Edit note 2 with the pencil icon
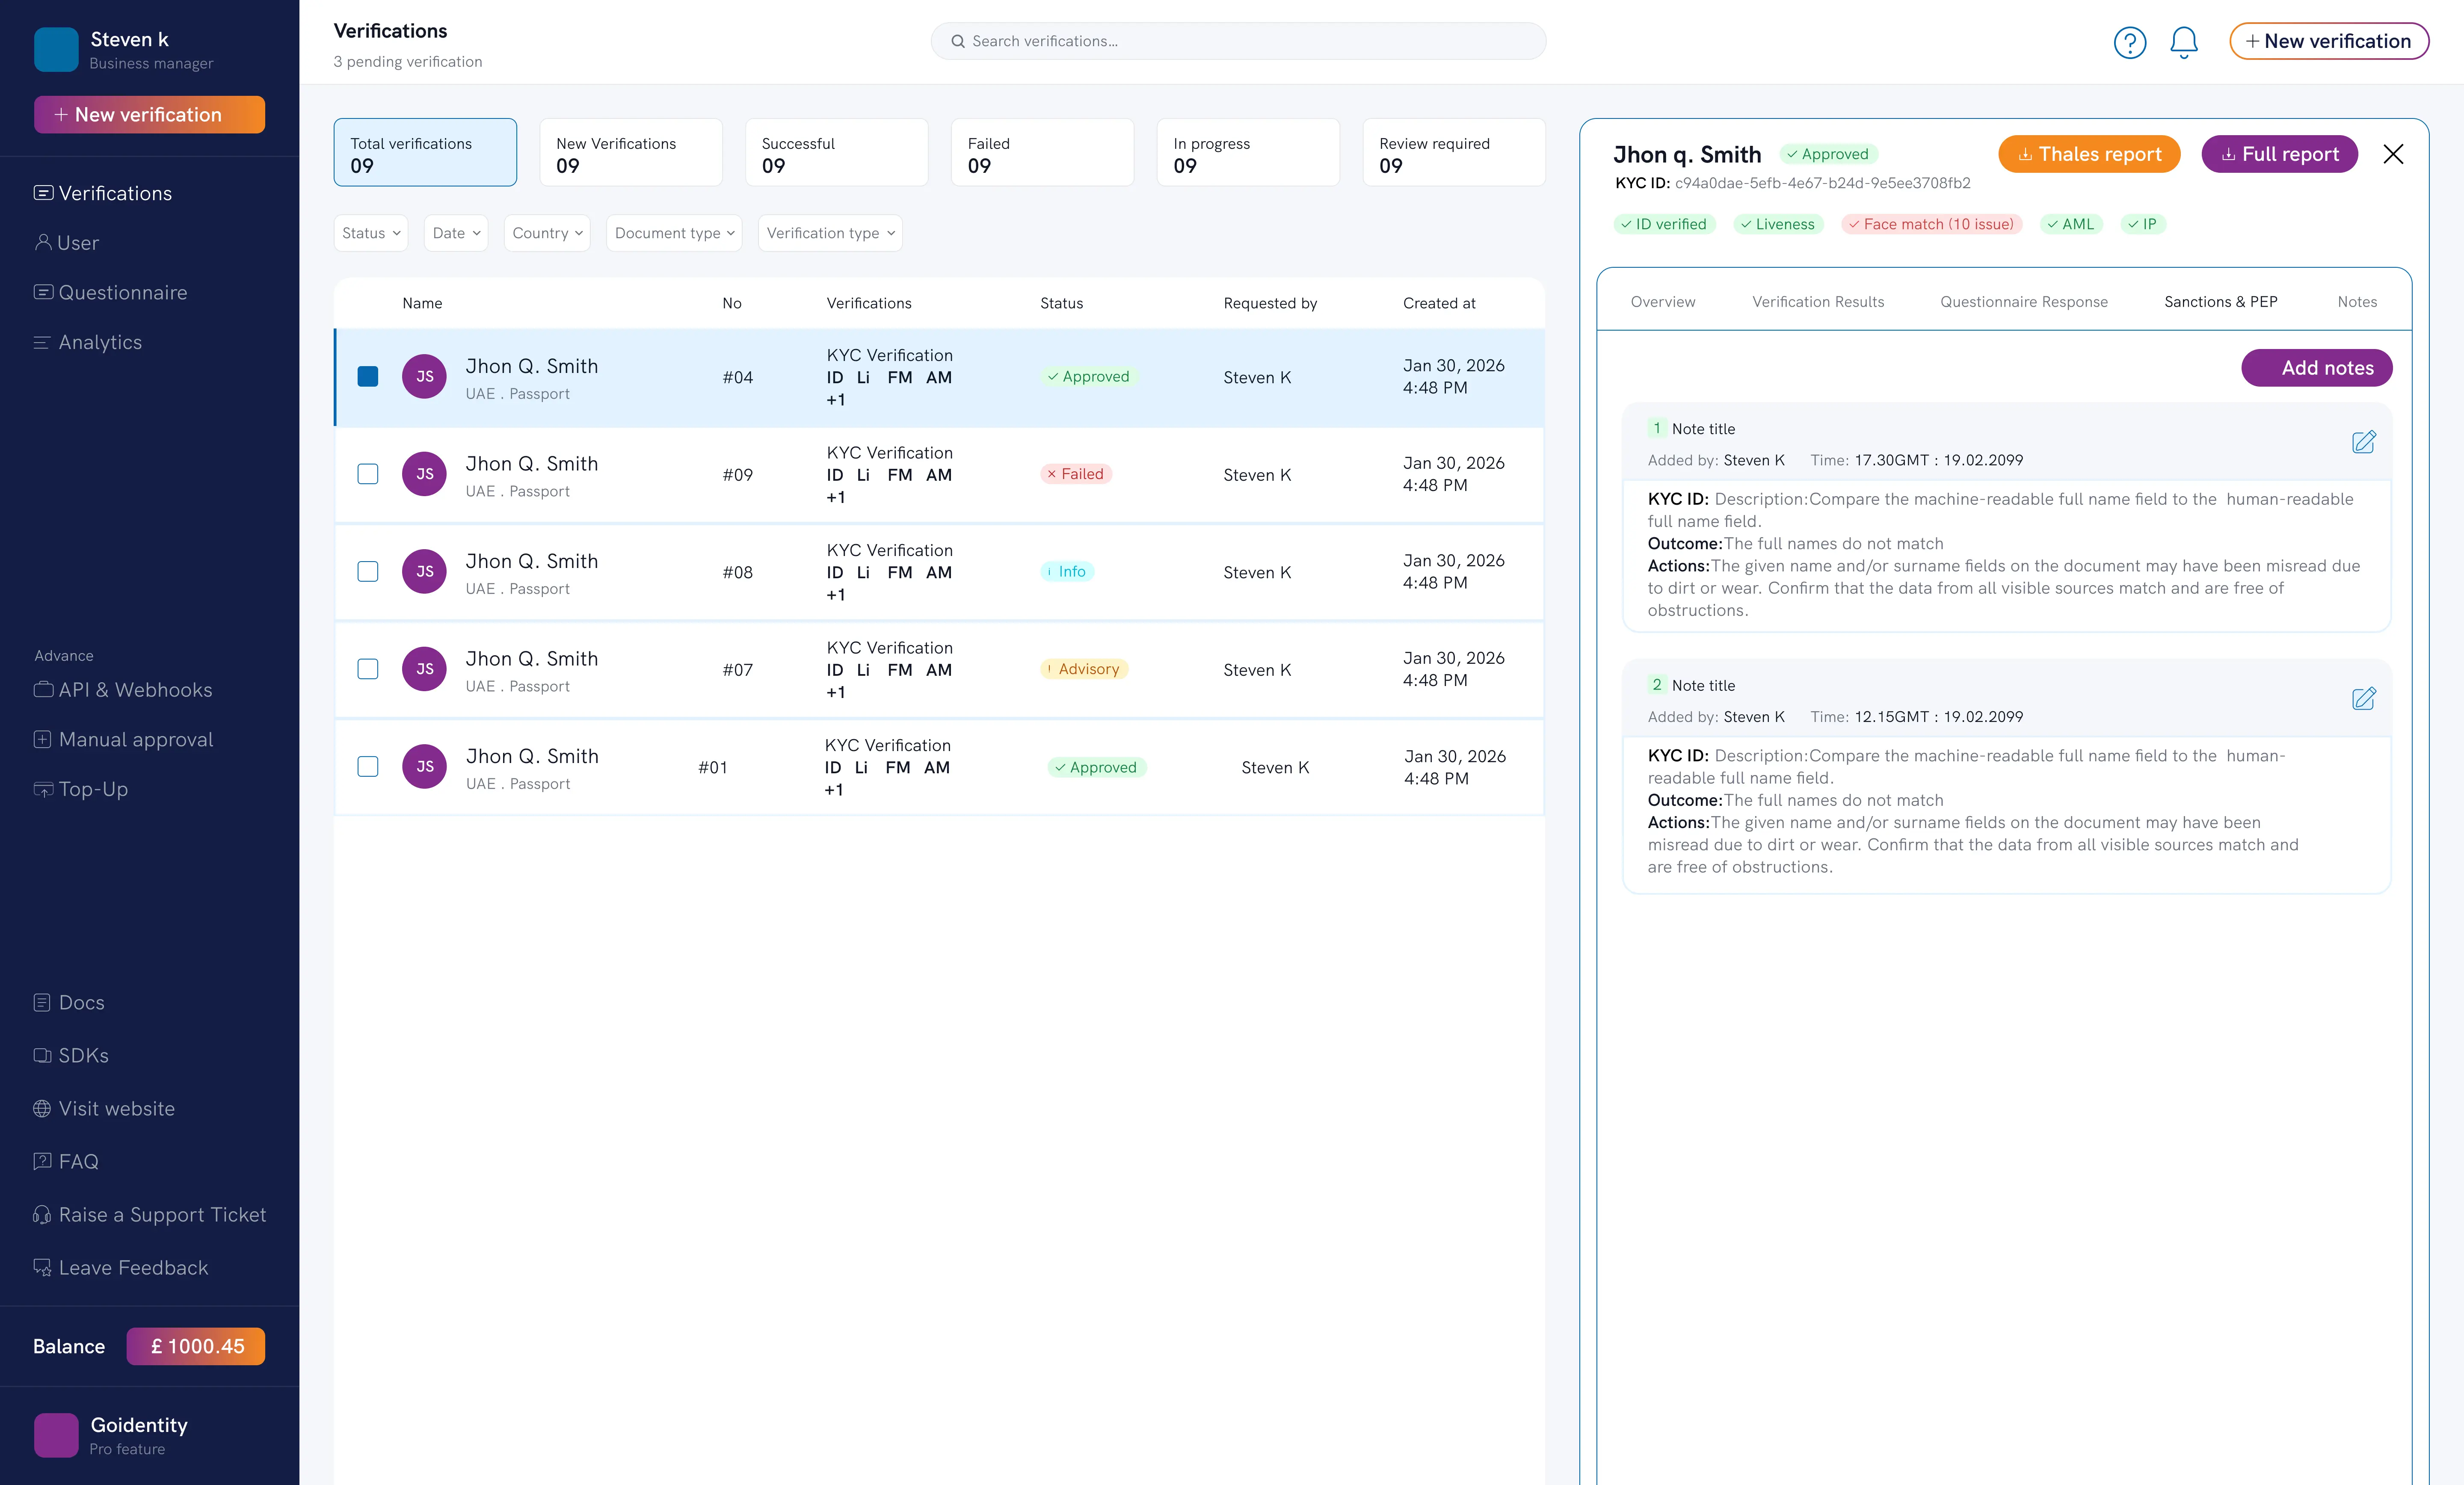This screenshot has height=1485, width=2464. [x=2364, y=699]
